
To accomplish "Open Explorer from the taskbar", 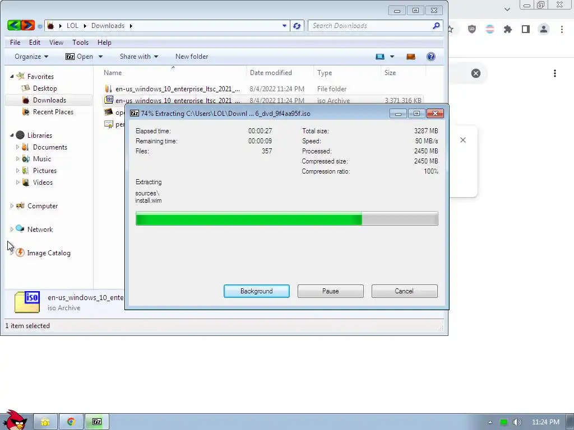I will 45,422.
